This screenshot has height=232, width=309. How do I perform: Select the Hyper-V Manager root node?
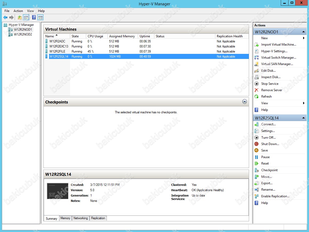coord(21,25)
